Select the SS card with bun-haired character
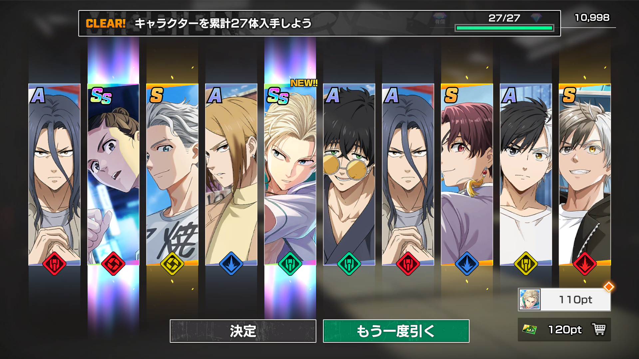 click(113, 174)
